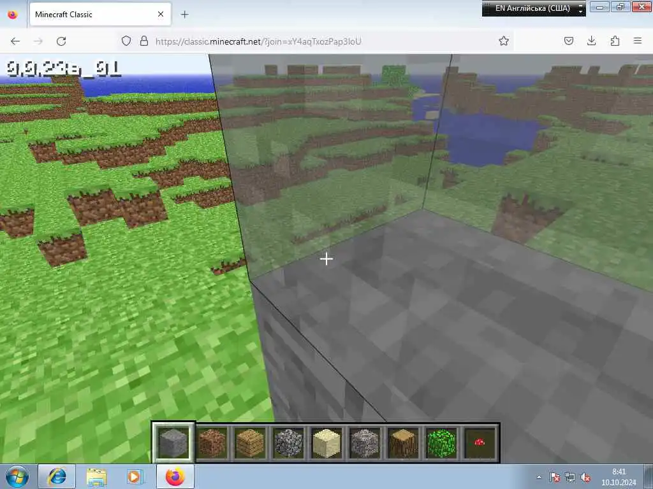Viewport: 653px width, 489px height.
Task: Select the sand block in the hotbar
Action: point(326,443)
